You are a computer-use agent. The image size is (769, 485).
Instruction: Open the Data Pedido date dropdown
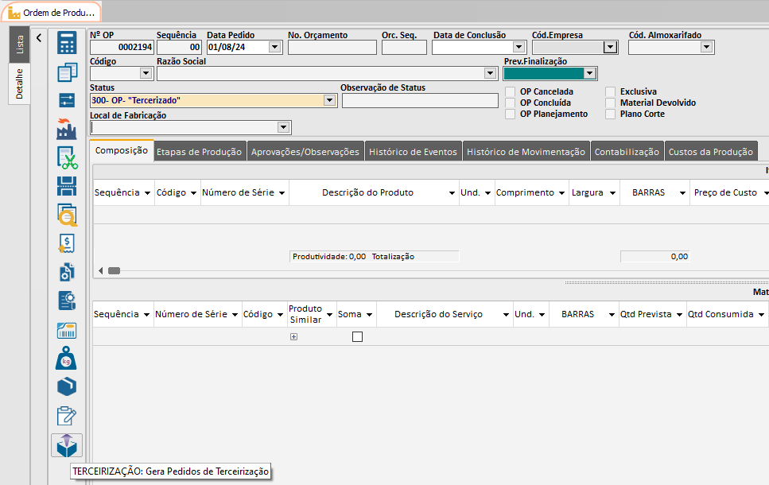coord(274,47)
